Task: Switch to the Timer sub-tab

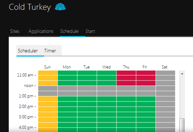Action: pyautogui.click(x=50, y=51)
